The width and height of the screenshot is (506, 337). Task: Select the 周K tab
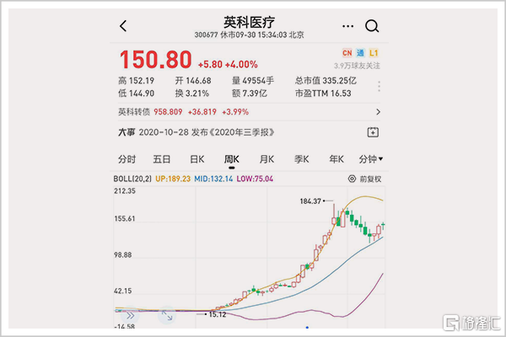232,159
